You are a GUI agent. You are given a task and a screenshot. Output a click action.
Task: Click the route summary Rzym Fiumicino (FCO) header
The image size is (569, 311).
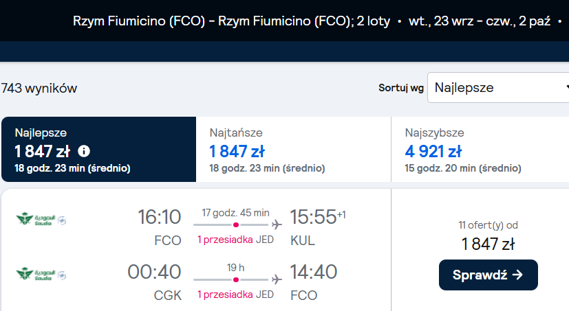pyautogui.click(x=231, y=21)
